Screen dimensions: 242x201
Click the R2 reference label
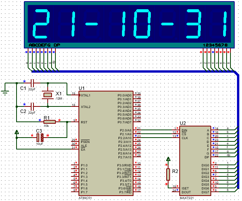175,171
